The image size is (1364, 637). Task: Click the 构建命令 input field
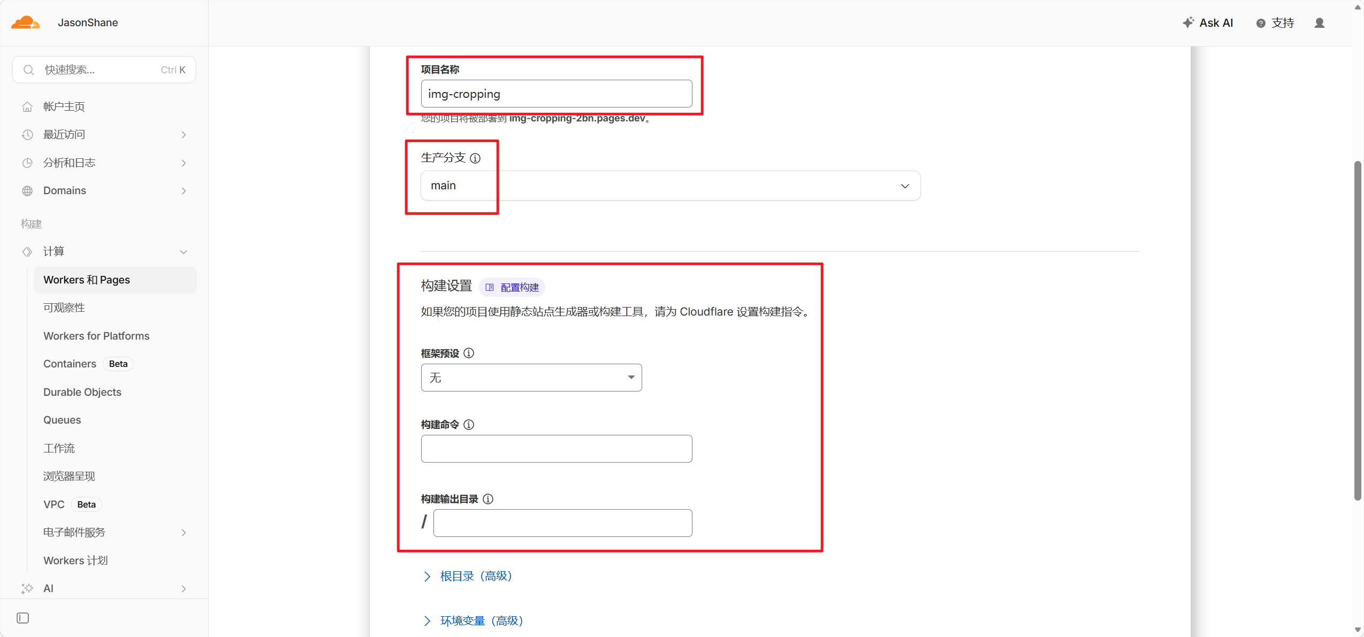pos(556,449)
